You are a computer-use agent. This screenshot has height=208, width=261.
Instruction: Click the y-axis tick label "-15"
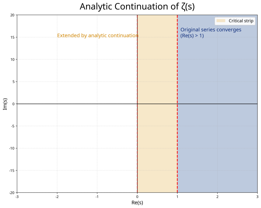tap(11, 170)
